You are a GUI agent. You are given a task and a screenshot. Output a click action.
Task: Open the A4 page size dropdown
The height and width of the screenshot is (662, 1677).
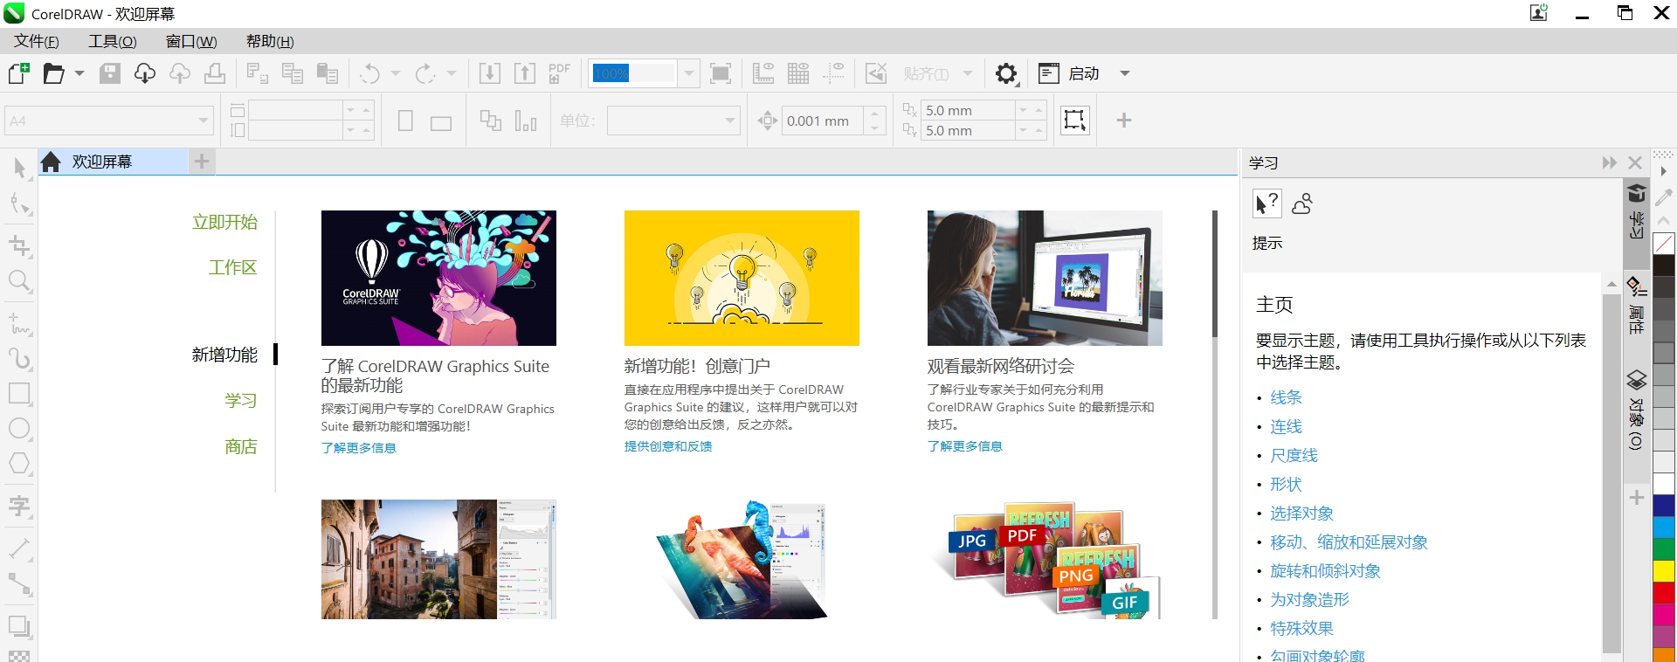tap(204, 121)
